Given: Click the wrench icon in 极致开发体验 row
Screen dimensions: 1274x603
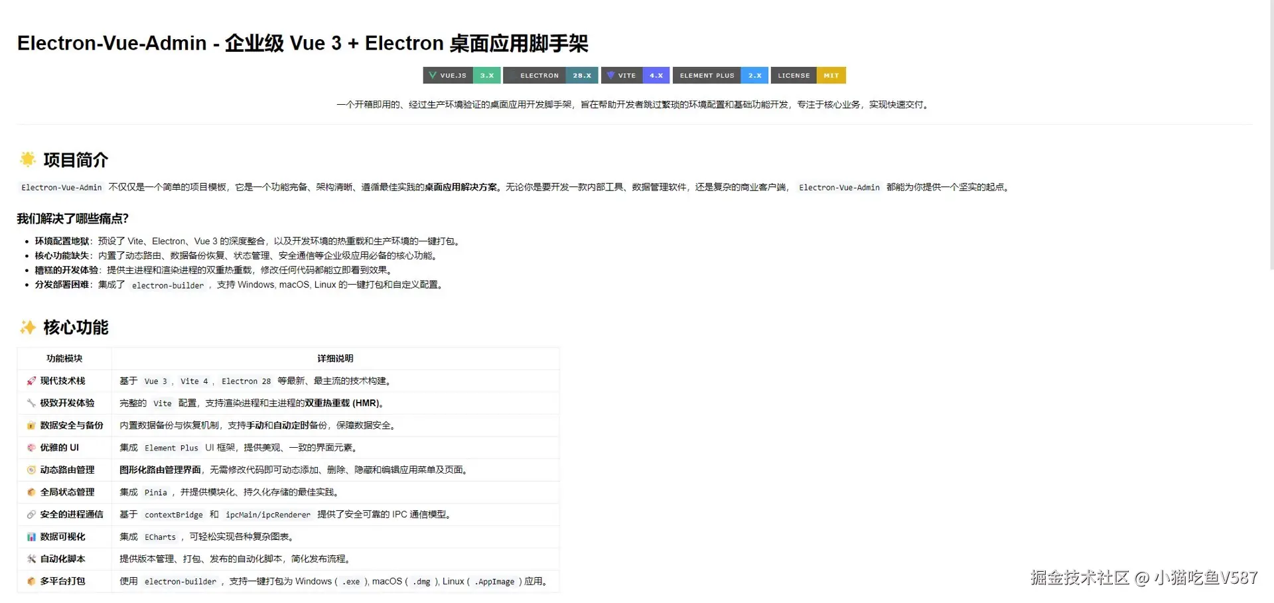Looking at the screenshot, I should [x=31, y=403].
